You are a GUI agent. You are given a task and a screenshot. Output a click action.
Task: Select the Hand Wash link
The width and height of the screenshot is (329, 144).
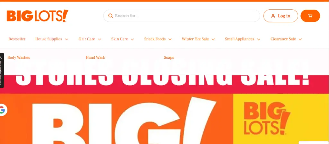point(95,57)
